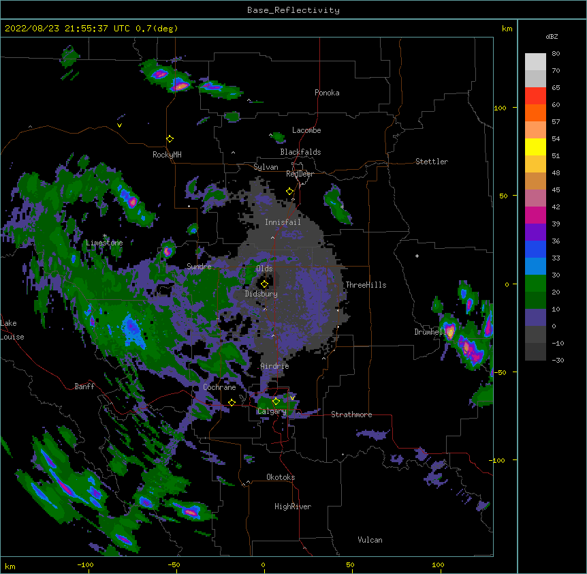Select the Limestone label
The width and height of the screenshot is (587, 574).
[104, 243]
